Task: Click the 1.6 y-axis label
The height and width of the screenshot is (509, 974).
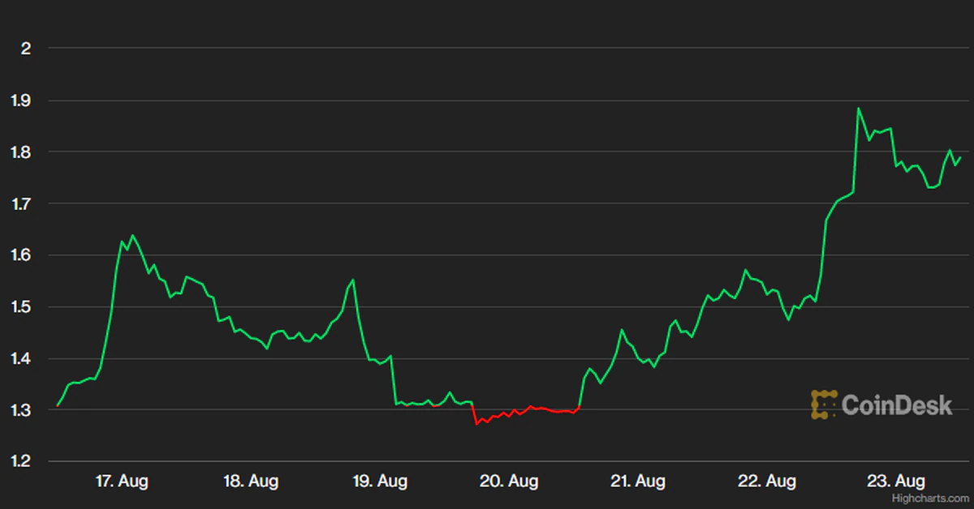Action: 21,255
